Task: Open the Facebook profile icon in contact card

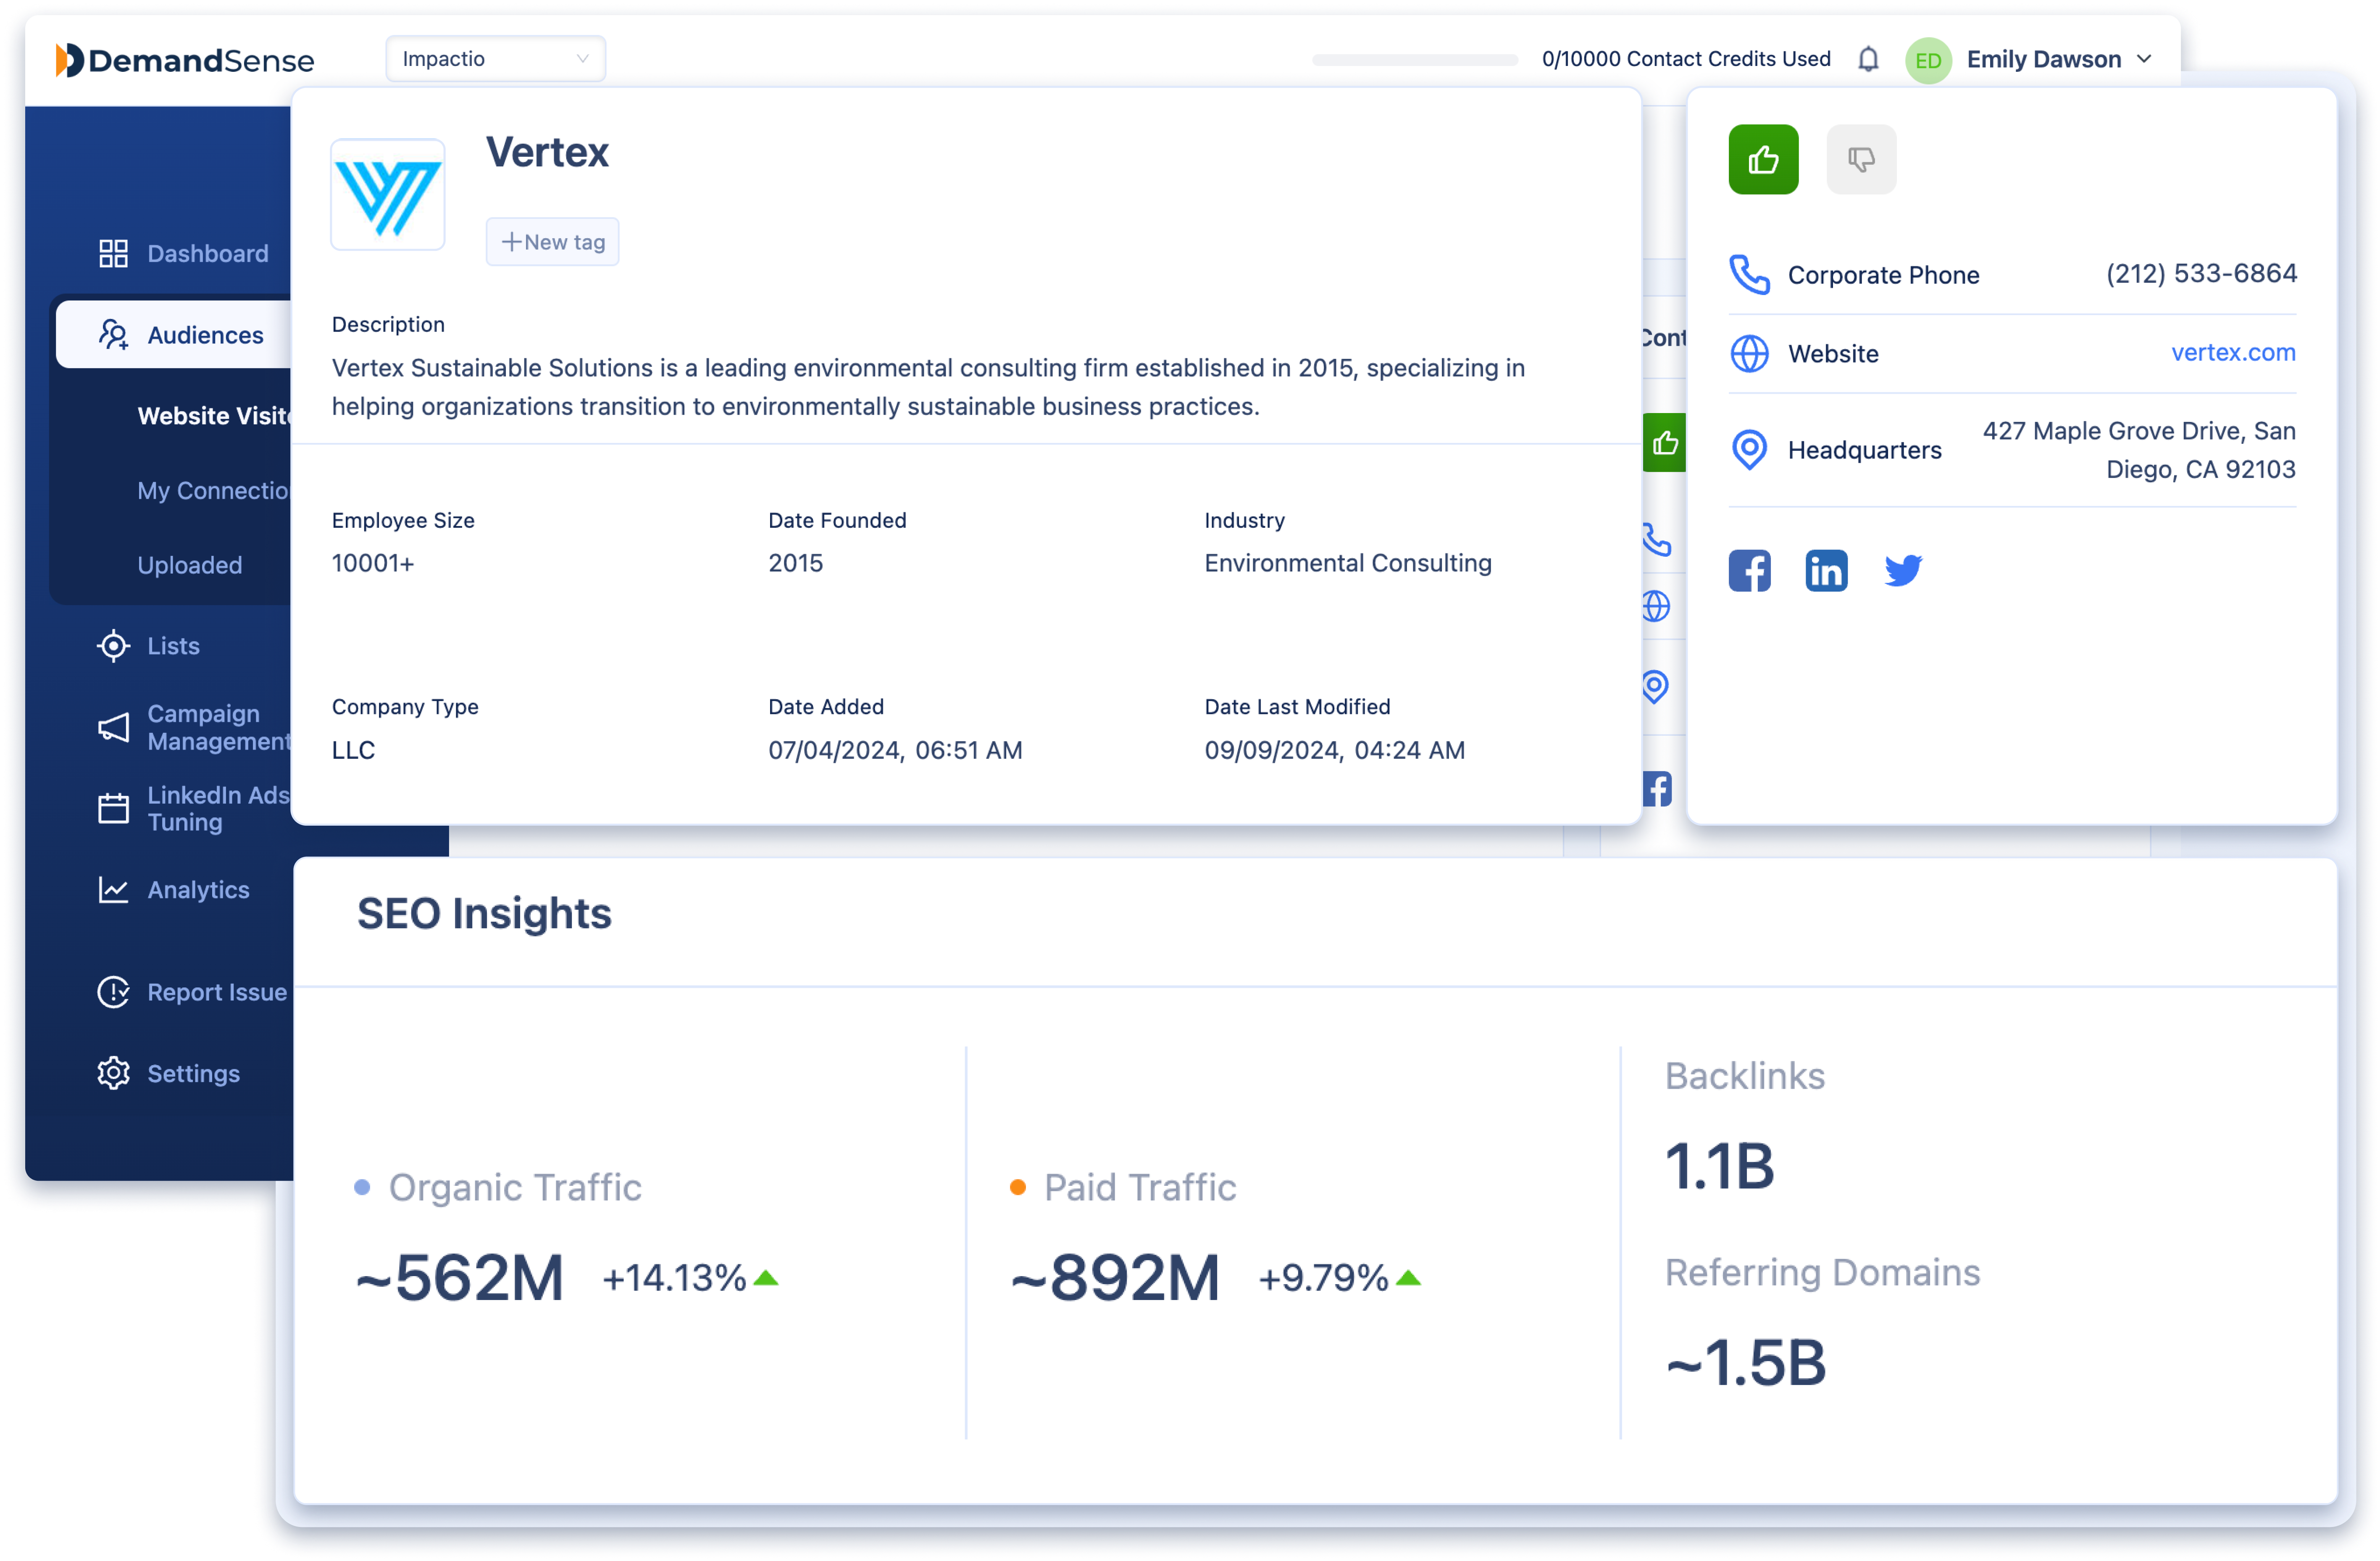Action: 1749,570
